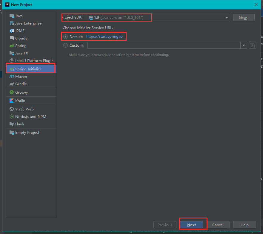263x234 pixels.
Task: Click the Java FX folder icon
Action: coord(12,53)
